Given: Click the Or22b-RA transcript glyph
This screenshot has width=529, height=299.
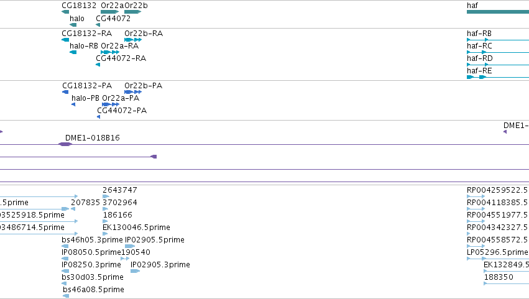Looking at the screenshot, I should [133, 40].
